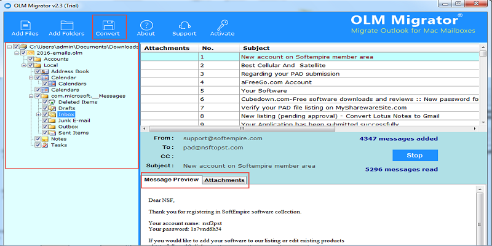Collapse the C:\Users root tree node

point(9,47)
